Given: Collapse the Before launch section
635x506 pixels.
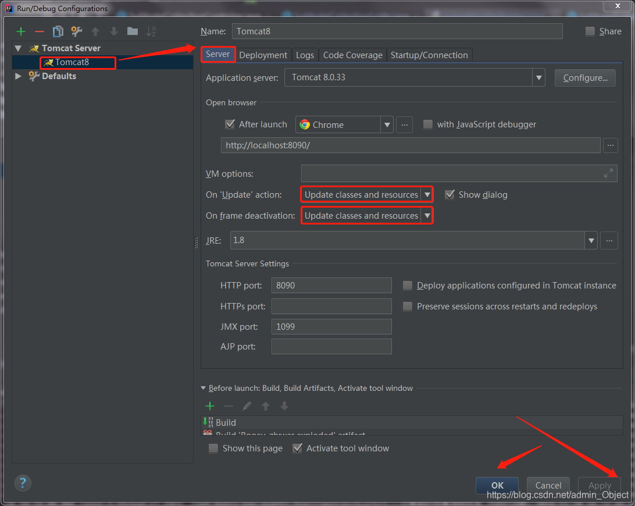Looking at the screenshot, I should [204, 388].
